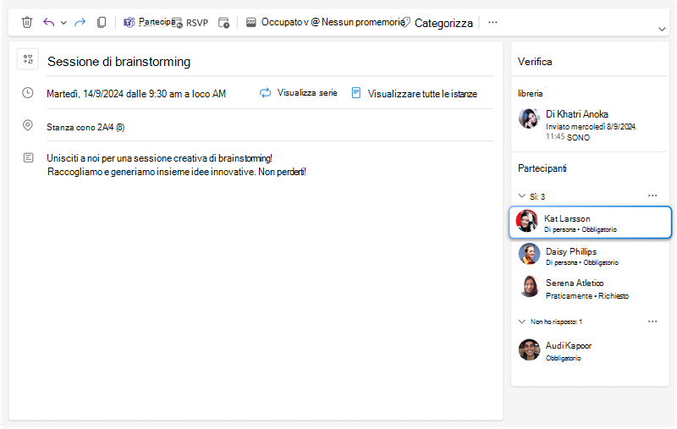
Task: Click the forward arrow icon
Action: pyautogui.click(x=80, y=22)
